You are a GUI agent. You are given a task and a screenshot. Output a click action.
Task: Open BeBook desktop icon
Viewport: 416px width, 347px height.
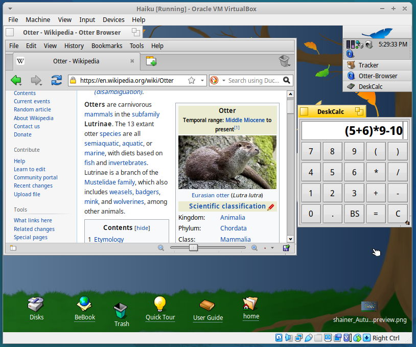pos(84,304)
